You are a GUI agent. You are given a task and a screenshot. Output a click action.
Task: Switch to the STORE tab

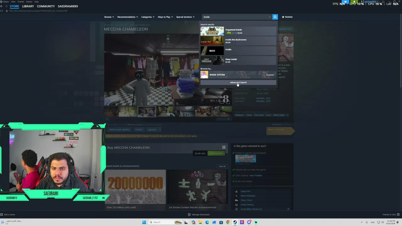click(x=14, y=6)
